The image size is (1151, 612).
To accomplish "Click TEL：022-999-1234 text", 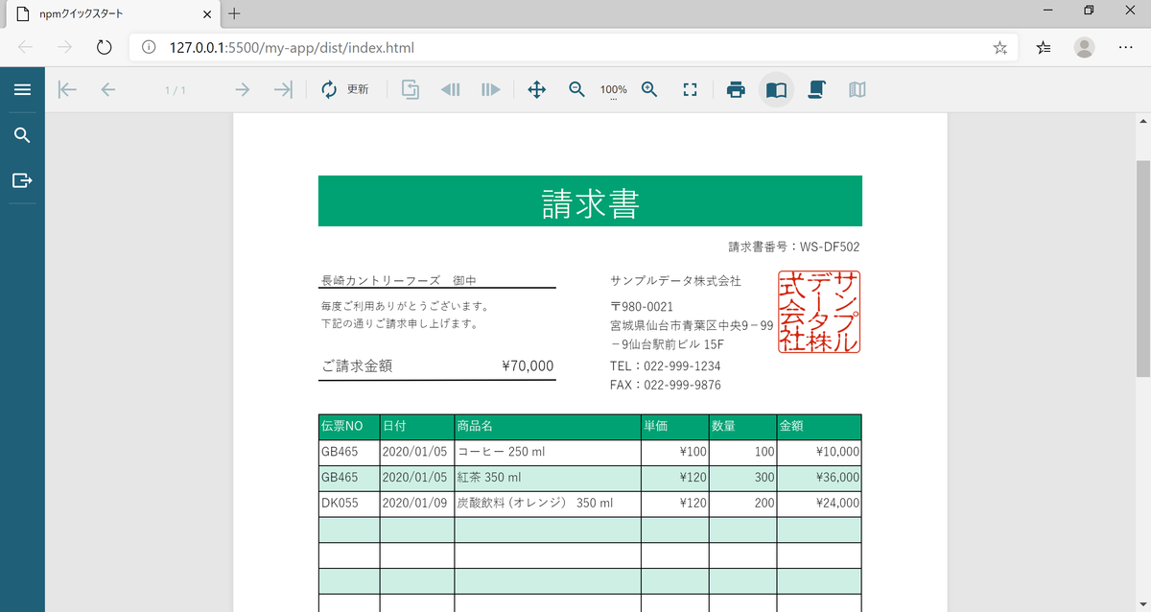I will (x=665, y=366).
